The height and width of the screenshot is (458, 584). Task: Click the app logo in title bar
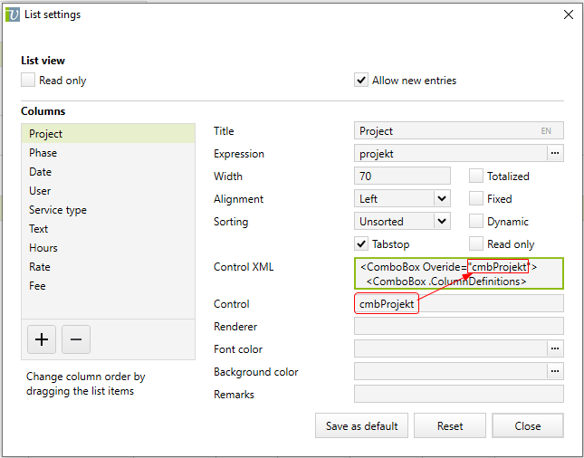click(13, 14)
